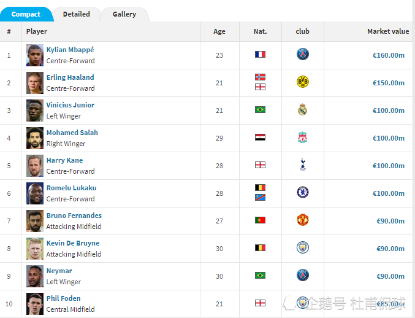Click the Liverpool club crest

pos(303,137)
